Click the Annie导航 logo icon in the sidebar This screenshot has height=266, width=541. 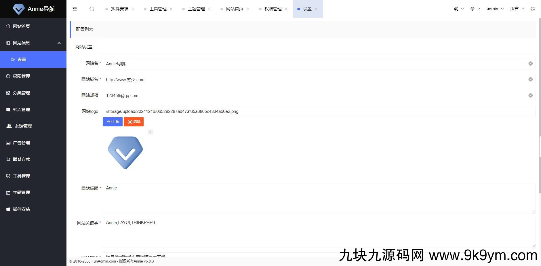[19, 9]
